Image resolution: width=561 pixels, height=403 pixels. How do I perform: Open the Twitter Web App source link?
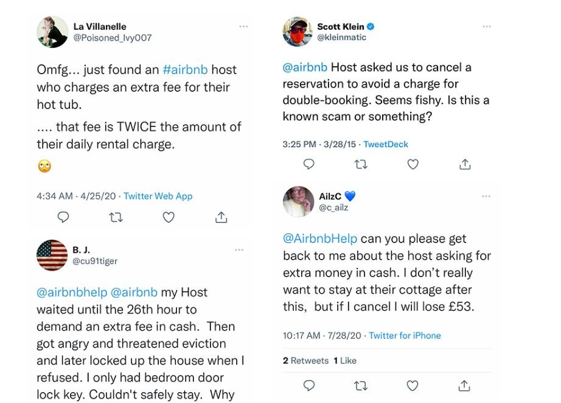pos(158,196)
